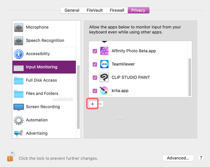Uncheck the Affinity Photo Beta.app checkbox
This screenshot has width=210, height=167.
click(x=95, y=51)
